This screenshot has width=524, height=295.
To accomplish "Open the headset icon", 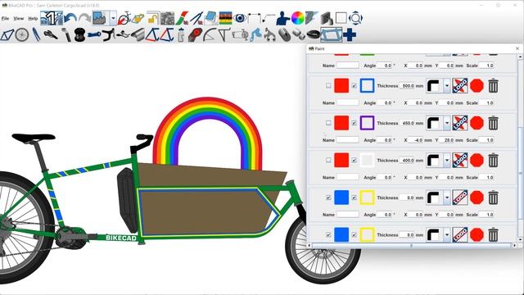I will [x=79, y=34].
